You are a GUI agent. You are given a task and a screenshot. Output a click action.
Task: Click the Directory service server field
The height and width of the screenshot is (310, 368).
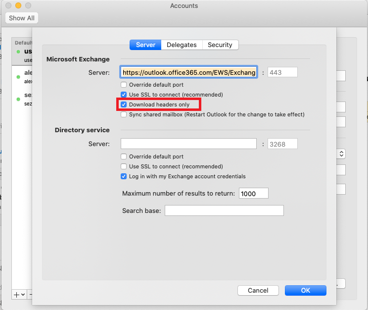[188, 144]
